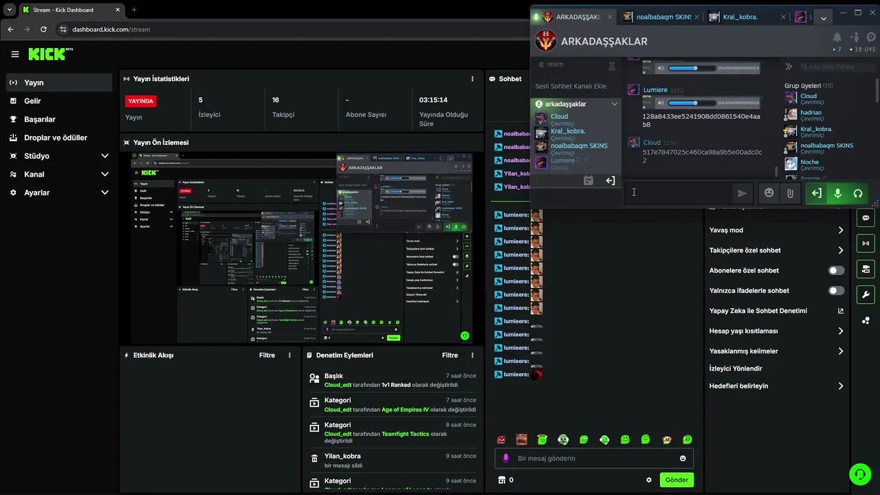Adjust the upper voice volume slider
This screenshot has height=495, width=880.
pyautogui.click(x=692, y=68)
